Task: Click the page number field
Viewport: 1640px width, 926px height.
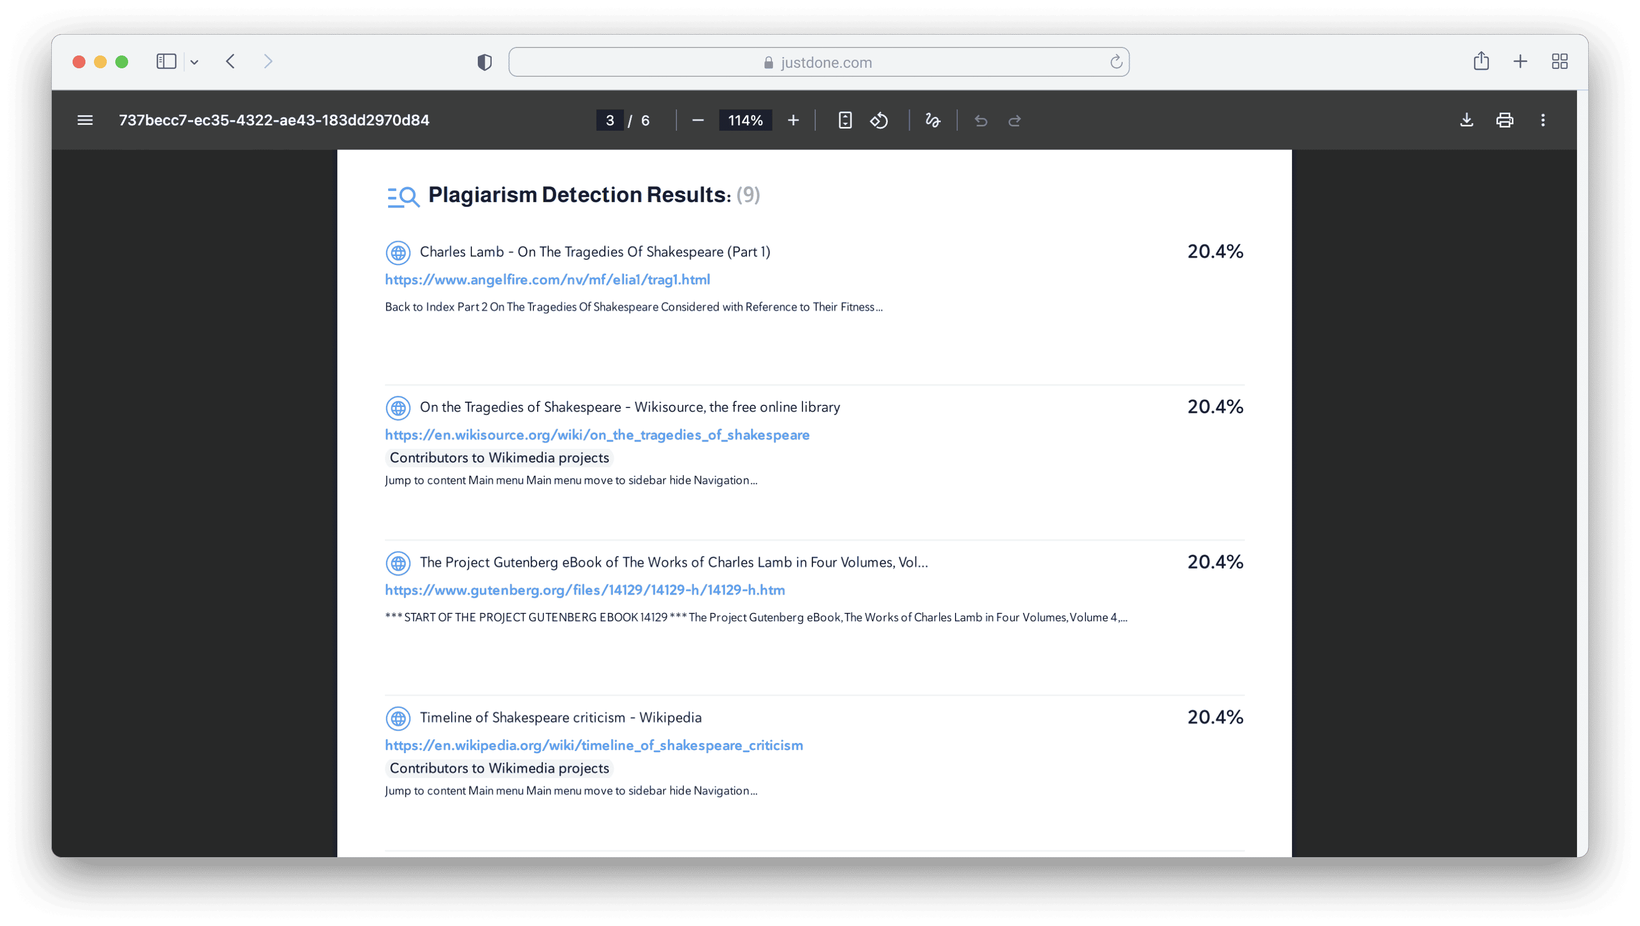Action: click(609, 120)
